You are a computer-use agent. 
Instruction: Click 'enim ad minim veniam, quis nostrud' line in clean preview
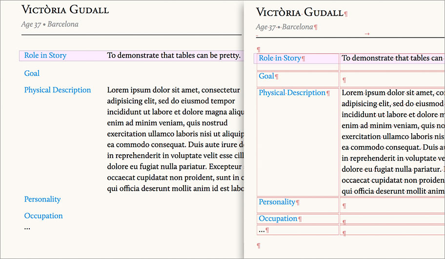167,123
